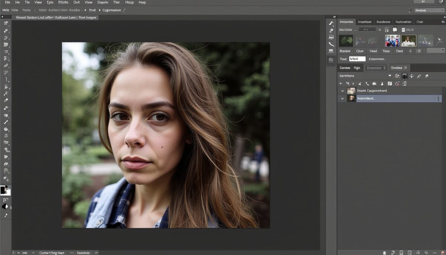
Task: Click the icon at right end of highlighted layer
Action: (x=439, y=99)
